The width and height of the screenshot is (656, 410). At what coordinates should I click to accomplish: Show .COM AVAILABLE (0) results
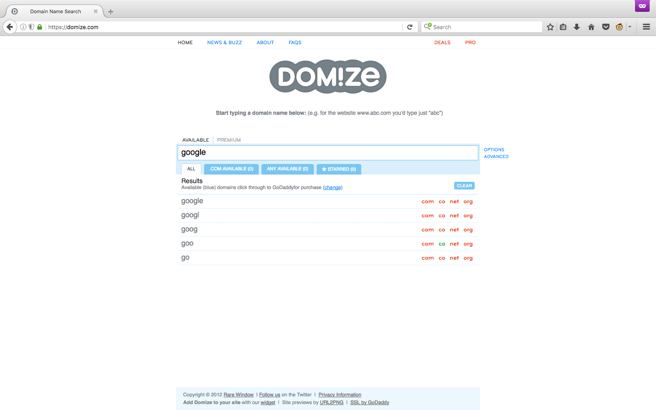click(x=231, y=169)
